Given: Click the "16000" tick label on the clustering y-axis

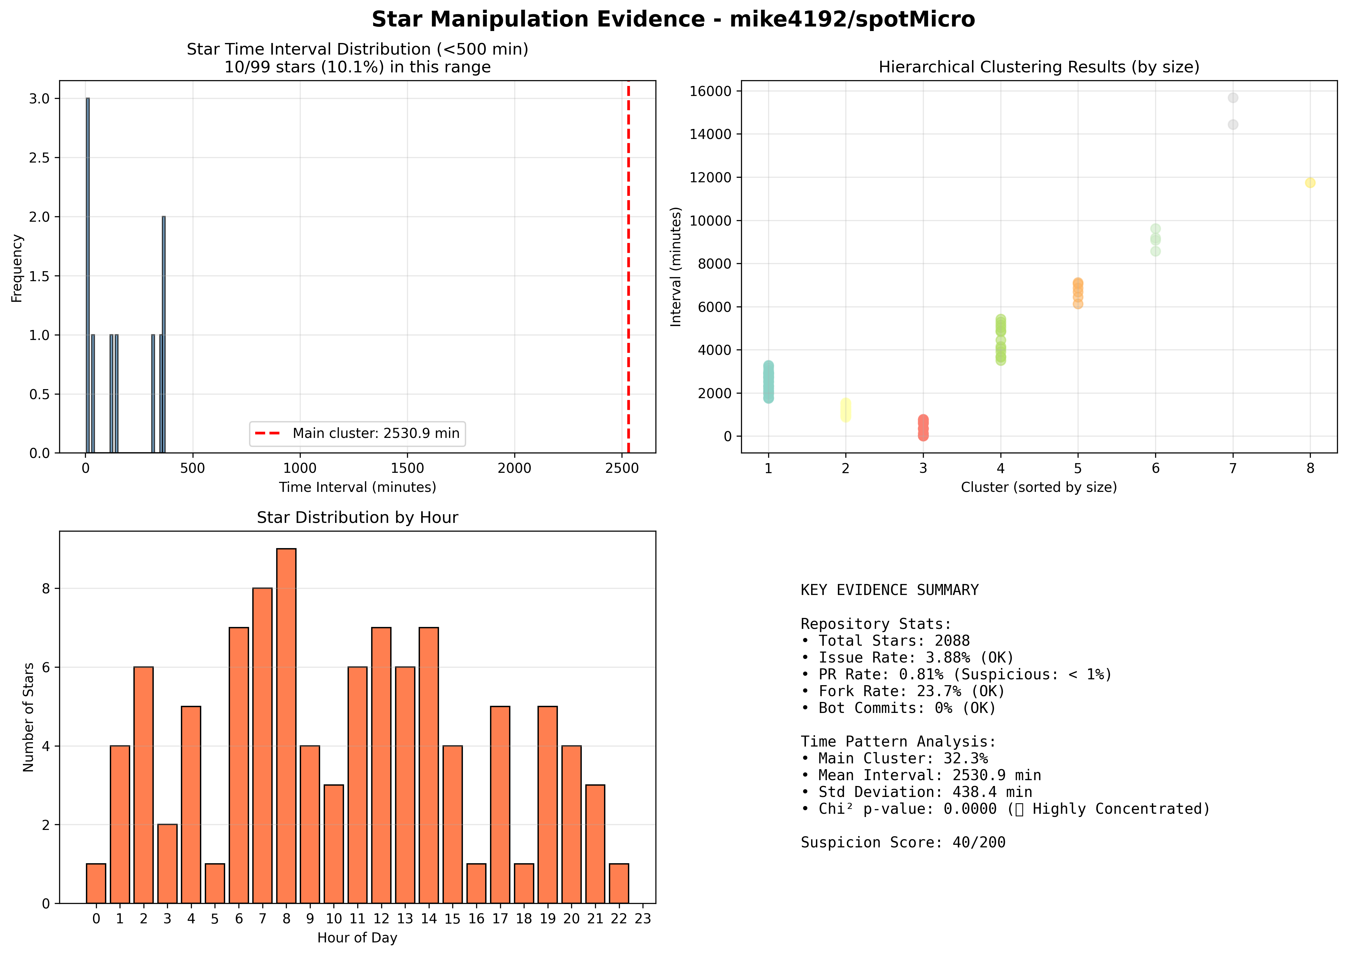Looking at the screenshot, I should 711,91.
